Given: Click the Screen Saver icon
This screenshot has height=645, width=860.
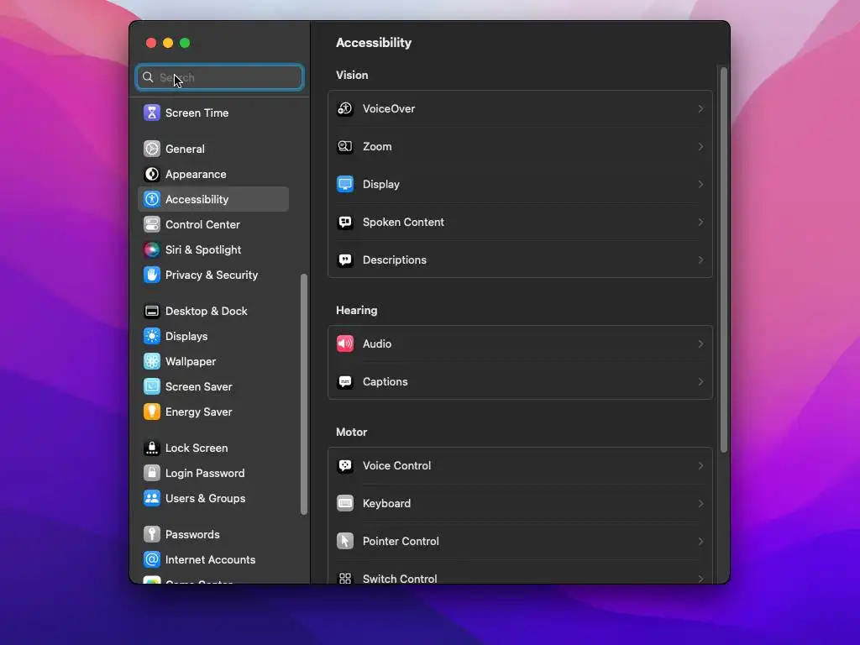Looking at the screenshot, I should (152, 386).
